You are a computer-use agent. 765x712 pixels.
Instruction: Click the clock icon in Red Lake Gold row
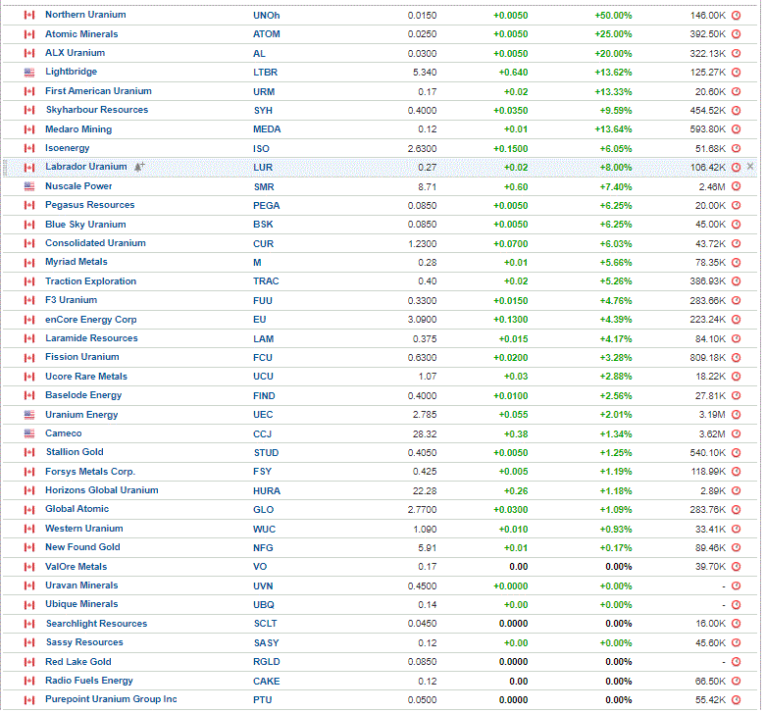[737, 662]
